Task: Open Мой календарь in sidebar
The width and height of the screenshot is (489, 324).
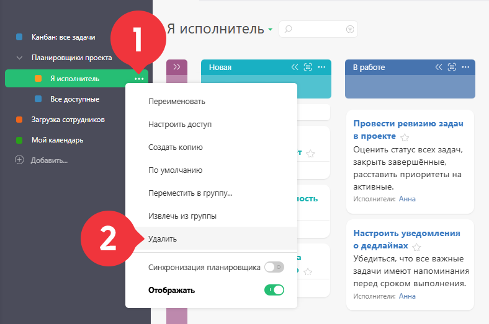Action: [57, 141]
